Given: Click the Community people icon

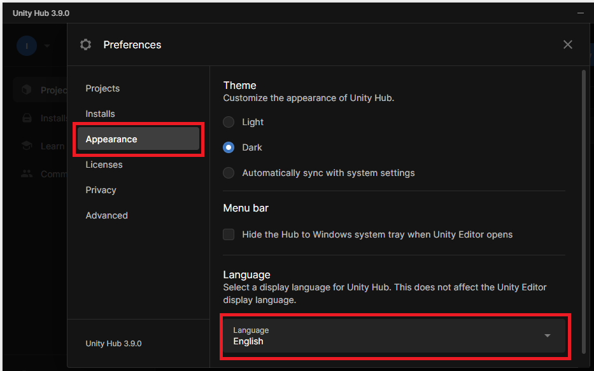Looking at the screenshot, I should 27,173.
